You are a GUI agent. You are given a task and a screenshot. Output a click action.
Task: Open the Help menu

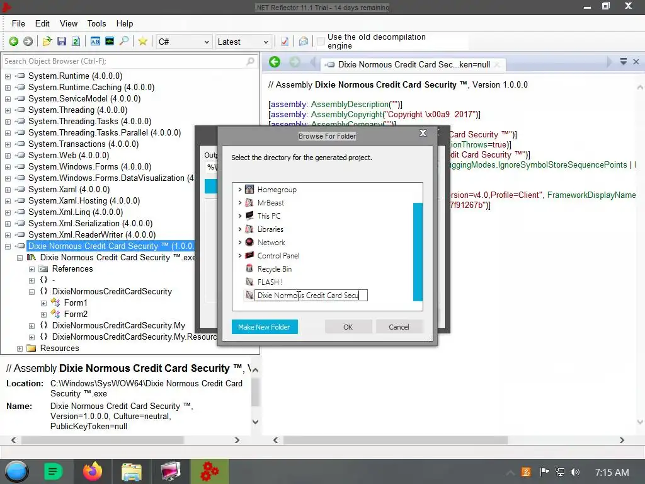tap(124, 23)
